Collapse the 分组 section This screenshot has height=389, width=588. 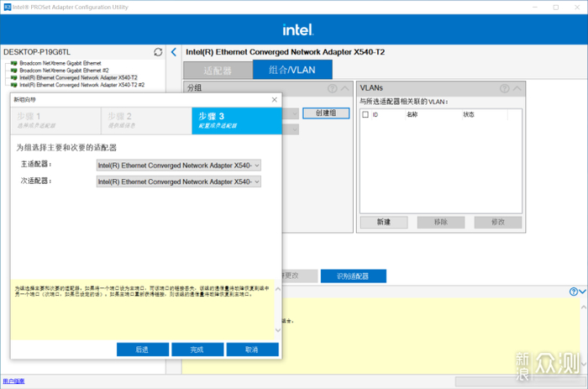pyautogui.click(x=344, y=88)
